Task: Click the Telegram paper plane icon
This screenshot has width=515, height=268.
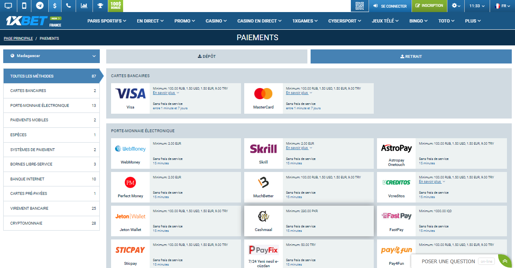Action: (x=39, y=6)
